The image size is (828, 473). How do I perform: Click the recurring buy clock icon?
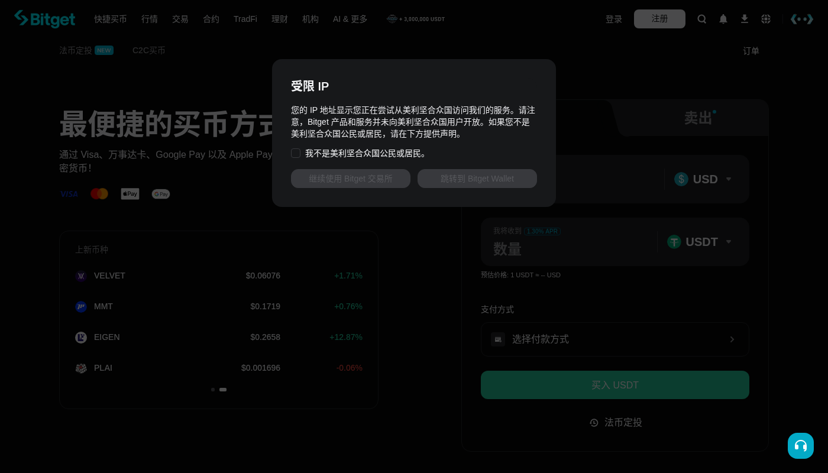594,423
